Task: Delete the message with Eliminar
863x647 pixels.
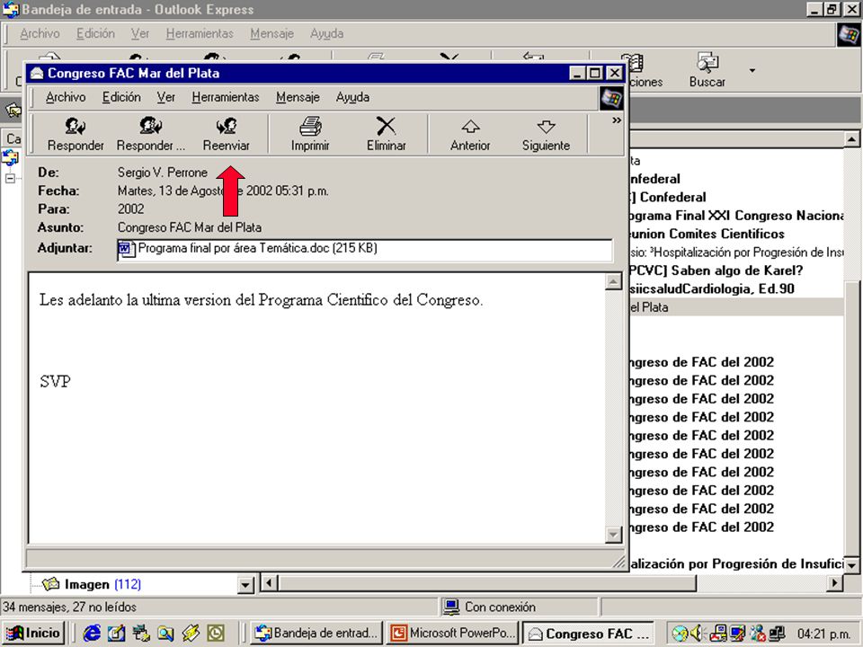Action: (x=386, y=134)
